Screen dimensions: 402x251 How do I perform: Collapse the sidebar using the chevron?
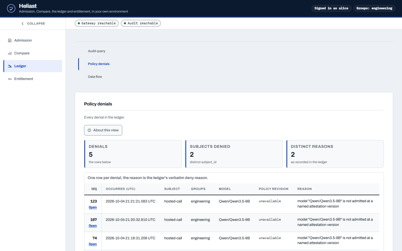[23, 24]
